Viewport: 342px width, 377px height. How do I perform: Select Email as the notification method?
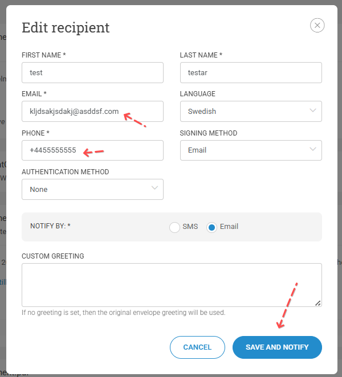click(211, 227)
